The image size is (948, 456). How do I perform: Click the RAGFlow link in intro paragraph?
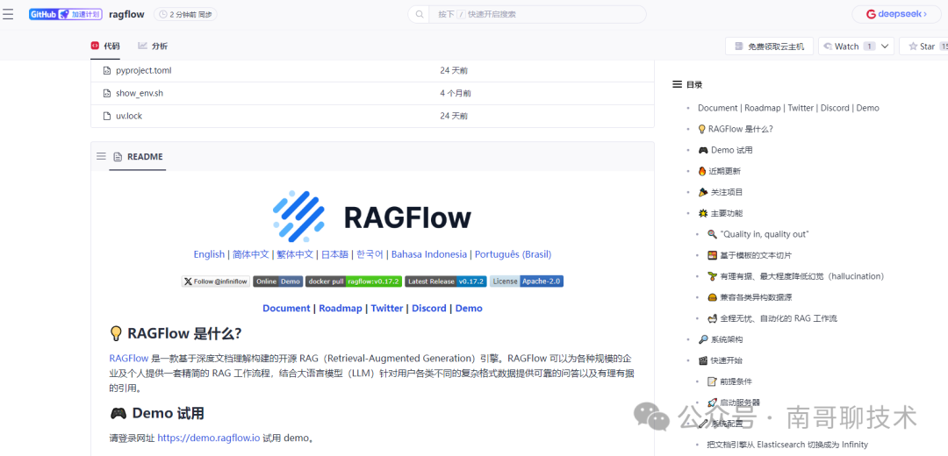129,358
